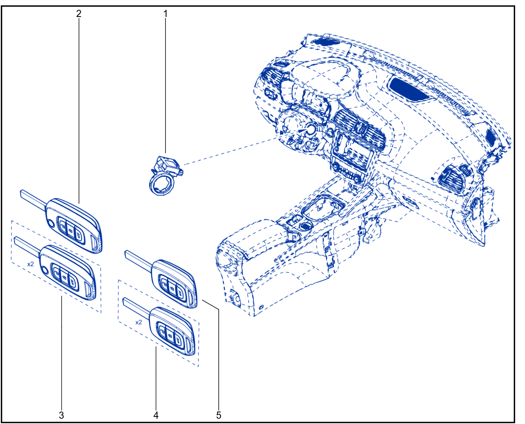This screenshot has height=424, width=525.
Task: Click the x2 label beside key fob 3
Action: click(x=31, y=264)
